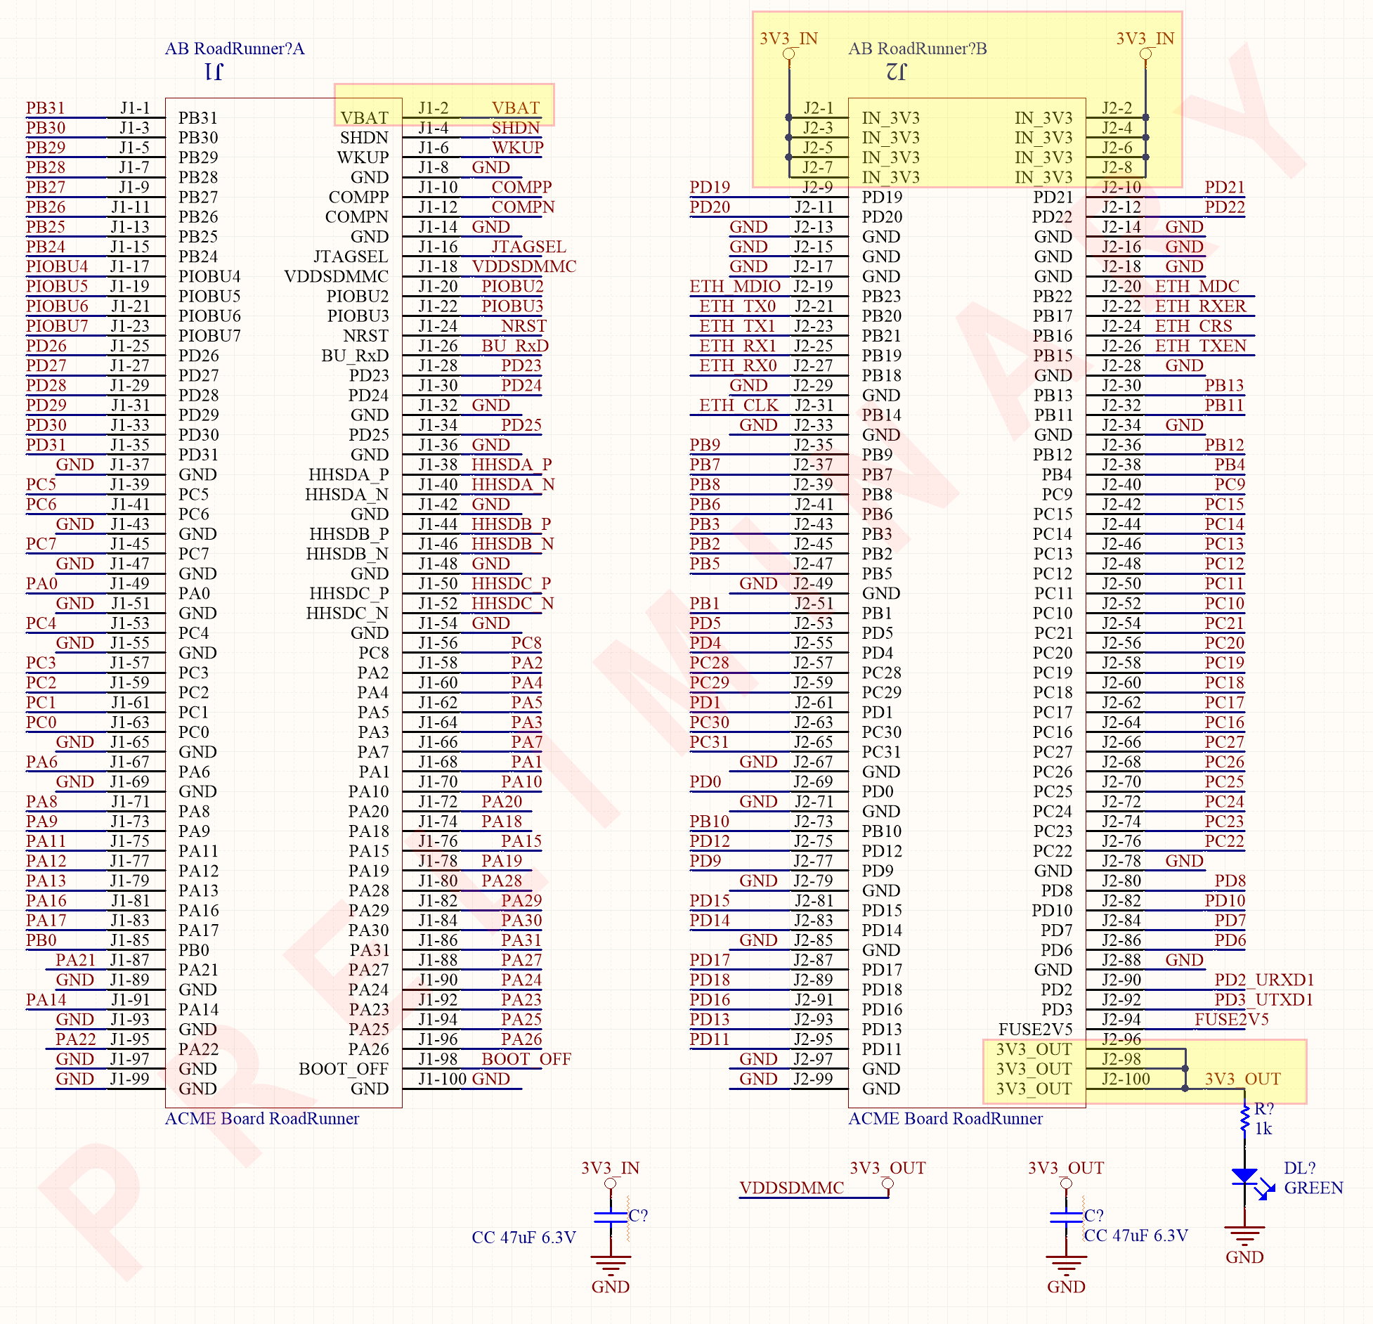1373x1324 pixels.
Task: Select the ETH_RX1 net label
Action: (x=738, y=346)
